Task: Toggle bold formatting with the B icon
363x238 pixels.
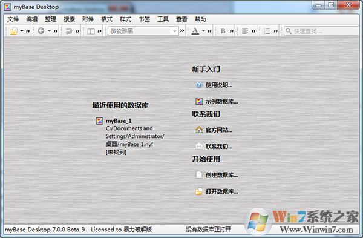Action: pos(223,31)
